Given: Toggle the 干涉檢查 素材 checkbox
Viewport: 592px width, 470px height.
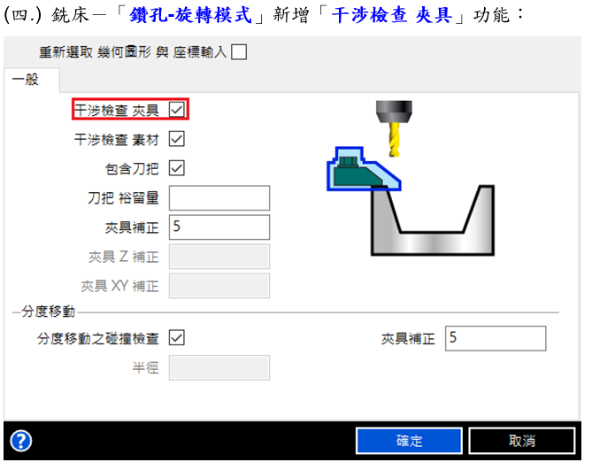Looking at the screenshot, I should click(177, 139).
